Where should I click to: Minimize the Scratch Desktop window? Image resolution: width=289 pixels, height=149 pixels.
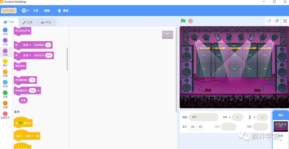[x=264, y=2]
